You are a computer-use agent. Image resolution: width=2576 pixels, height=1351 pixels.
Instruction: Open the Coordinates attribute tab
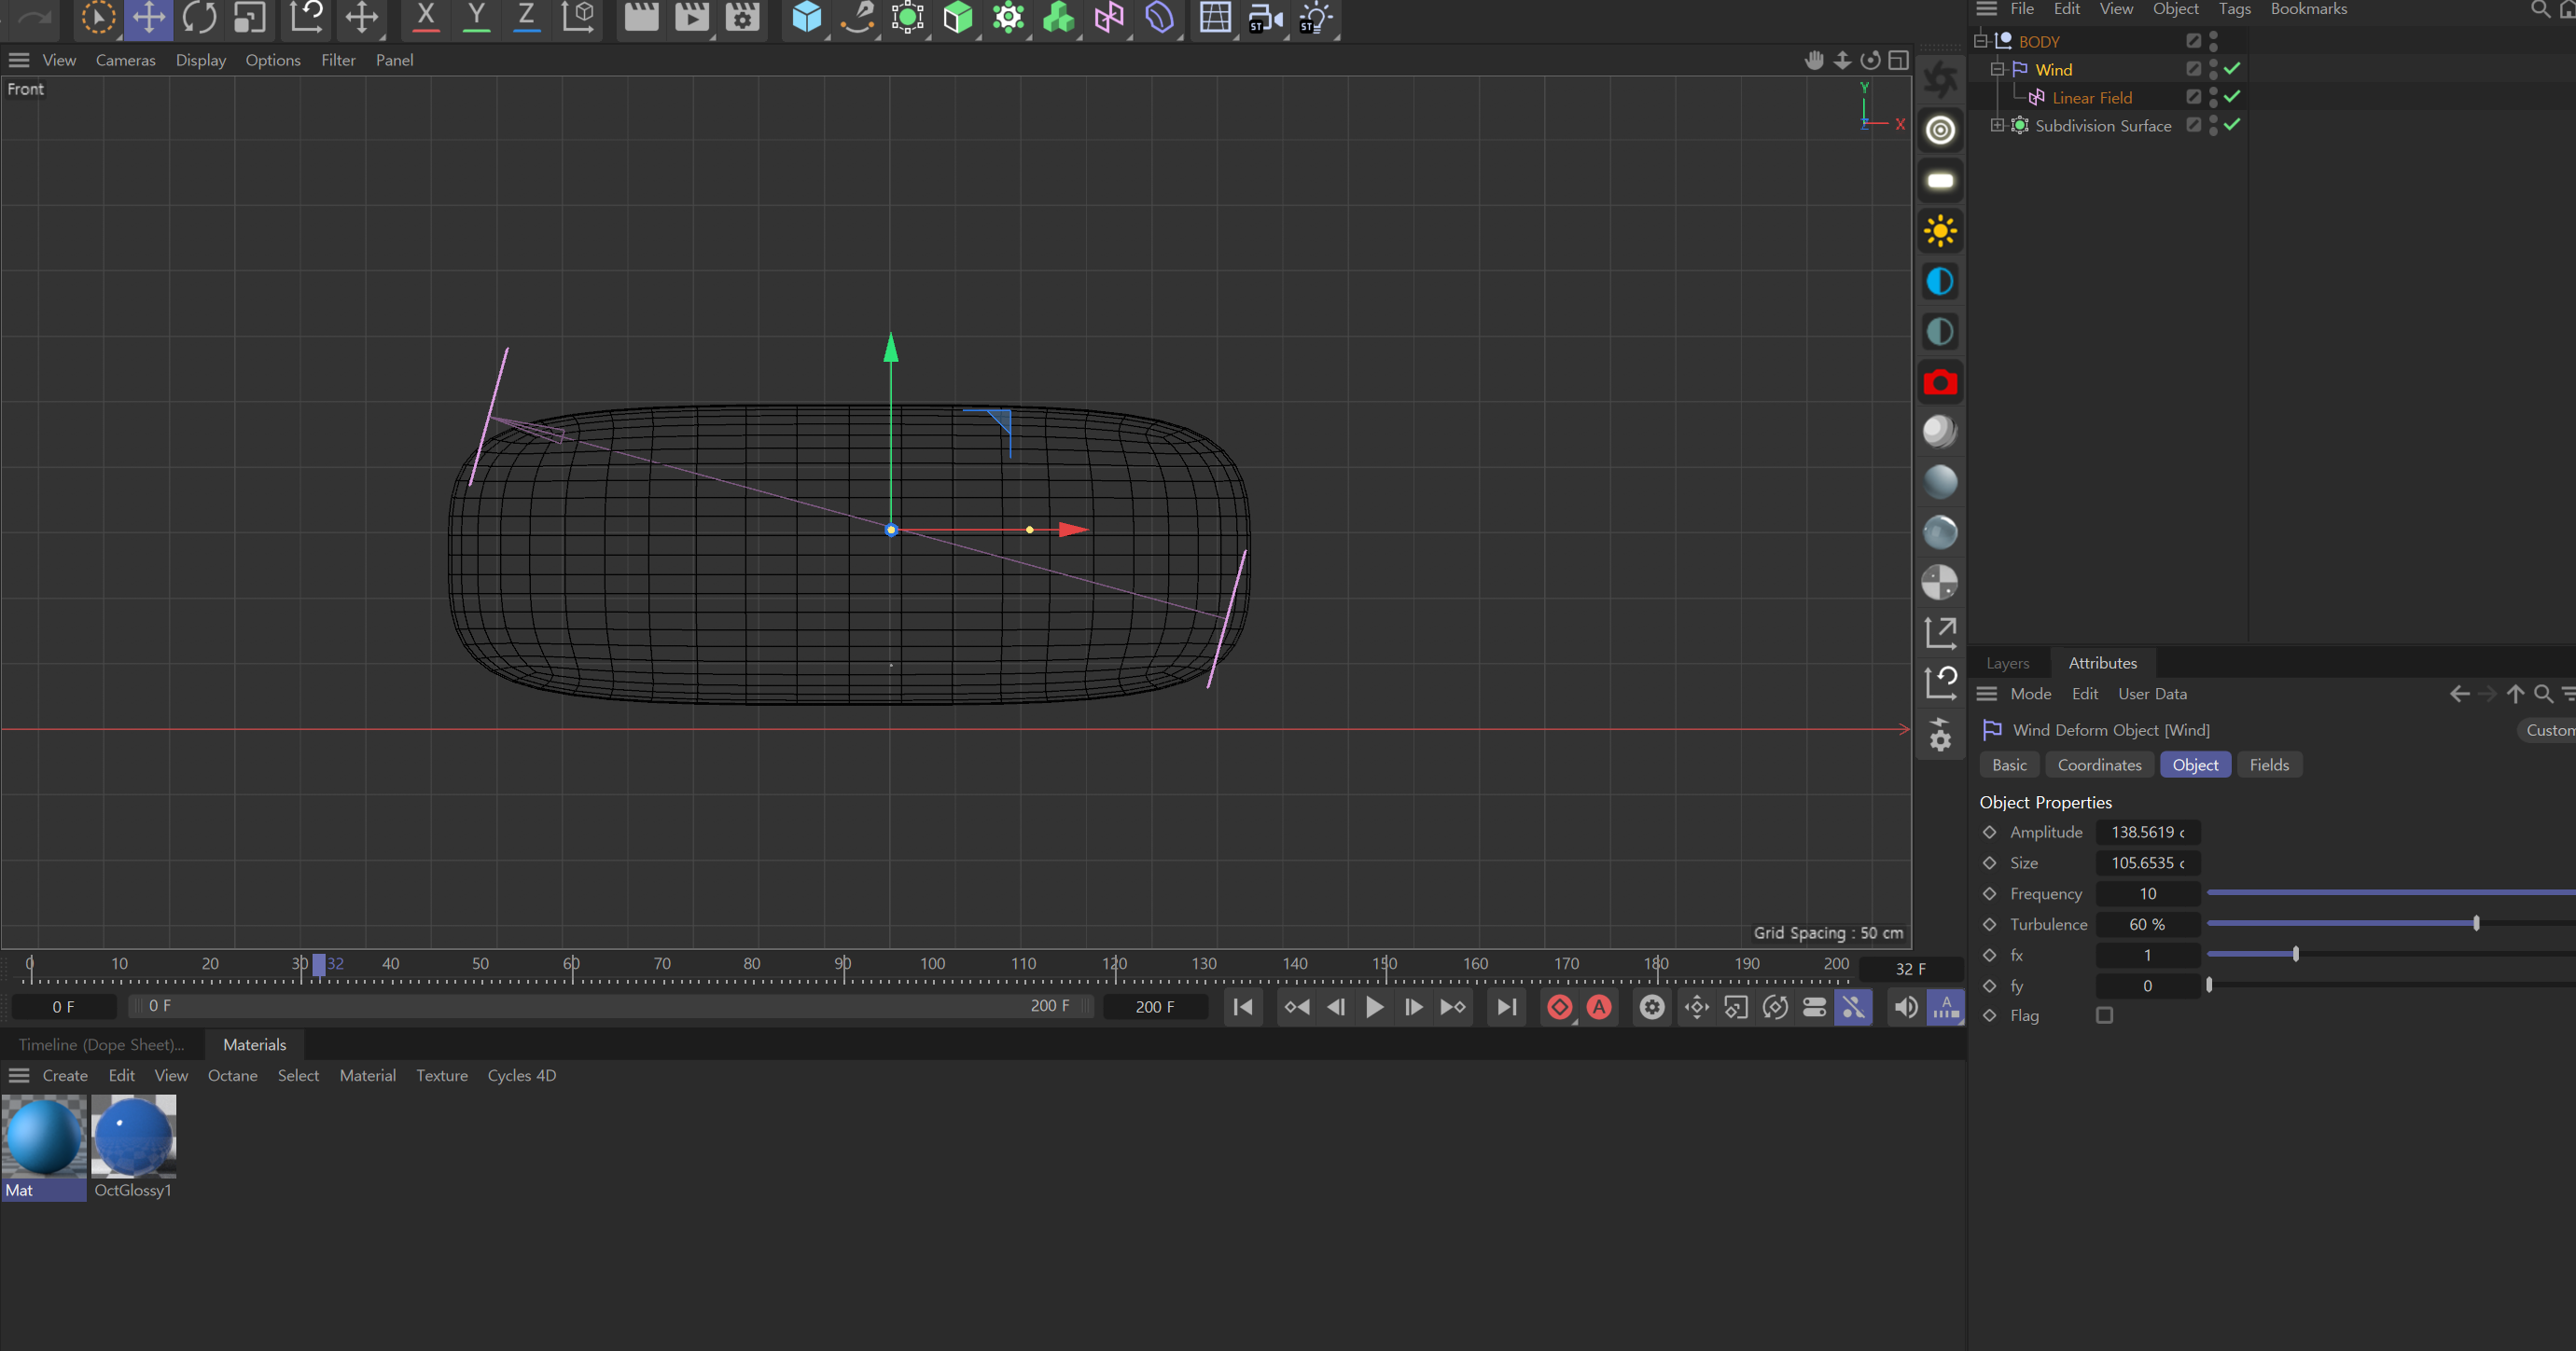point(2099,765)
